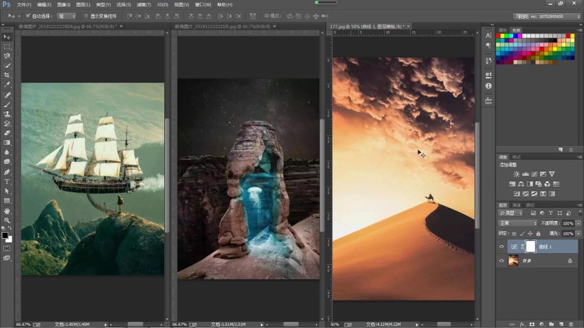Add a Levels adjustment (histogram icon)
Screen dimensions: 584x328
(x=525, y=174)
